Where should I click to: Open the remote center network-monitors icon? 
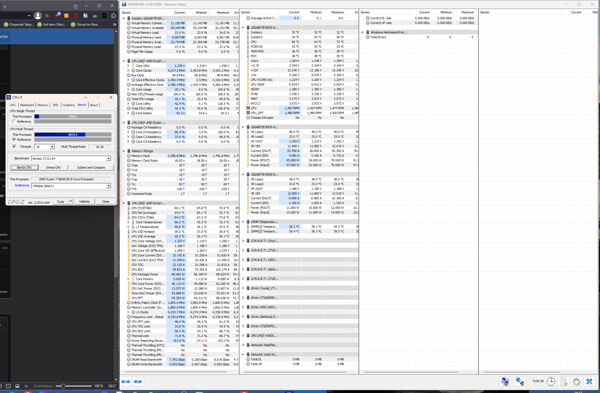(x=520, y=381)
